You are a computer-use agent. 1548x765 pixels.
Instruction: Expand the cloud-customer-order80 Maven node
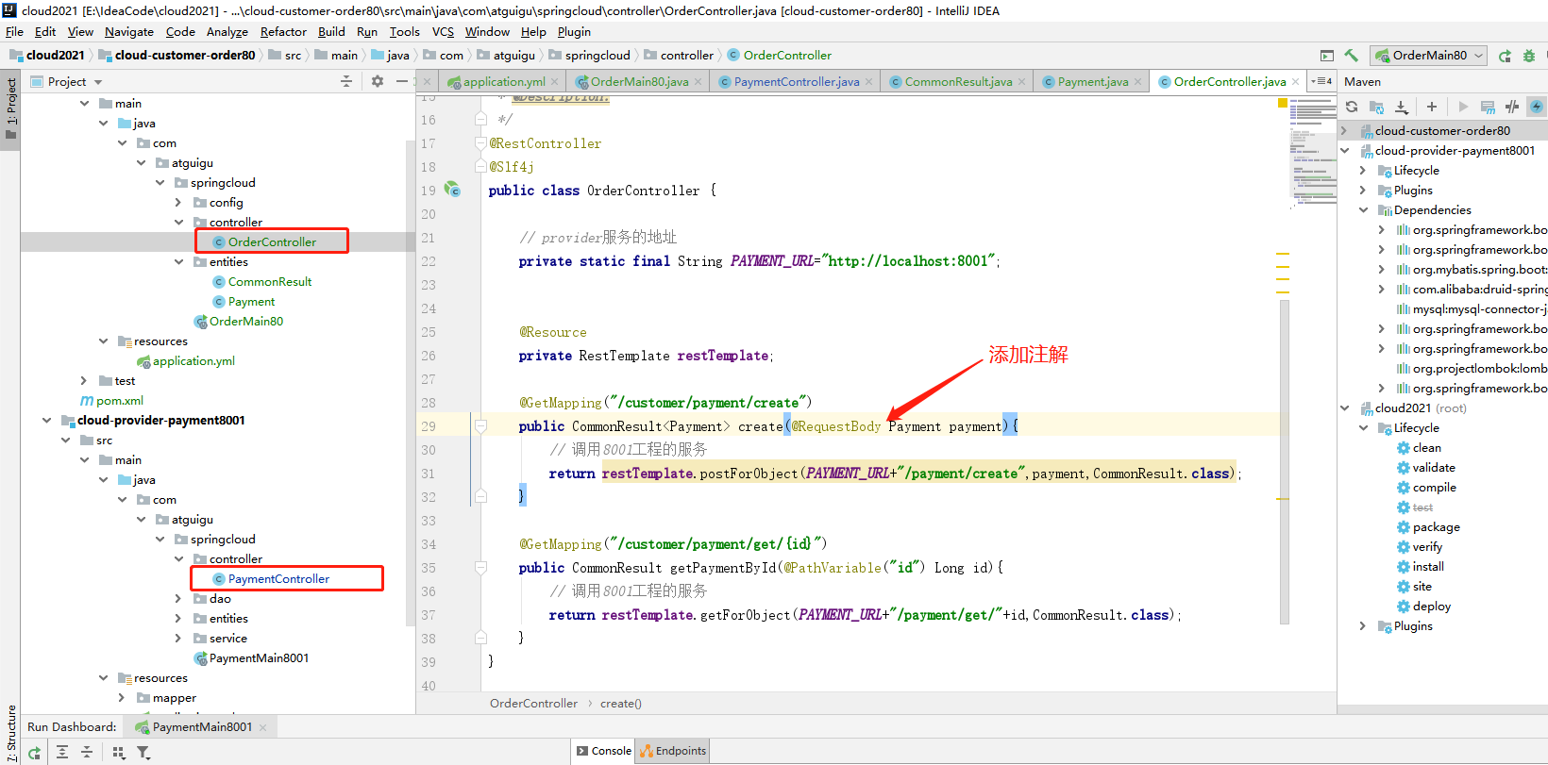(x=1345, y=131)
